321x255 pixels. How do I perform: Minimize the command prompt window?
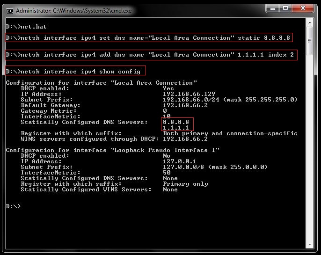(x=272, y=8)
